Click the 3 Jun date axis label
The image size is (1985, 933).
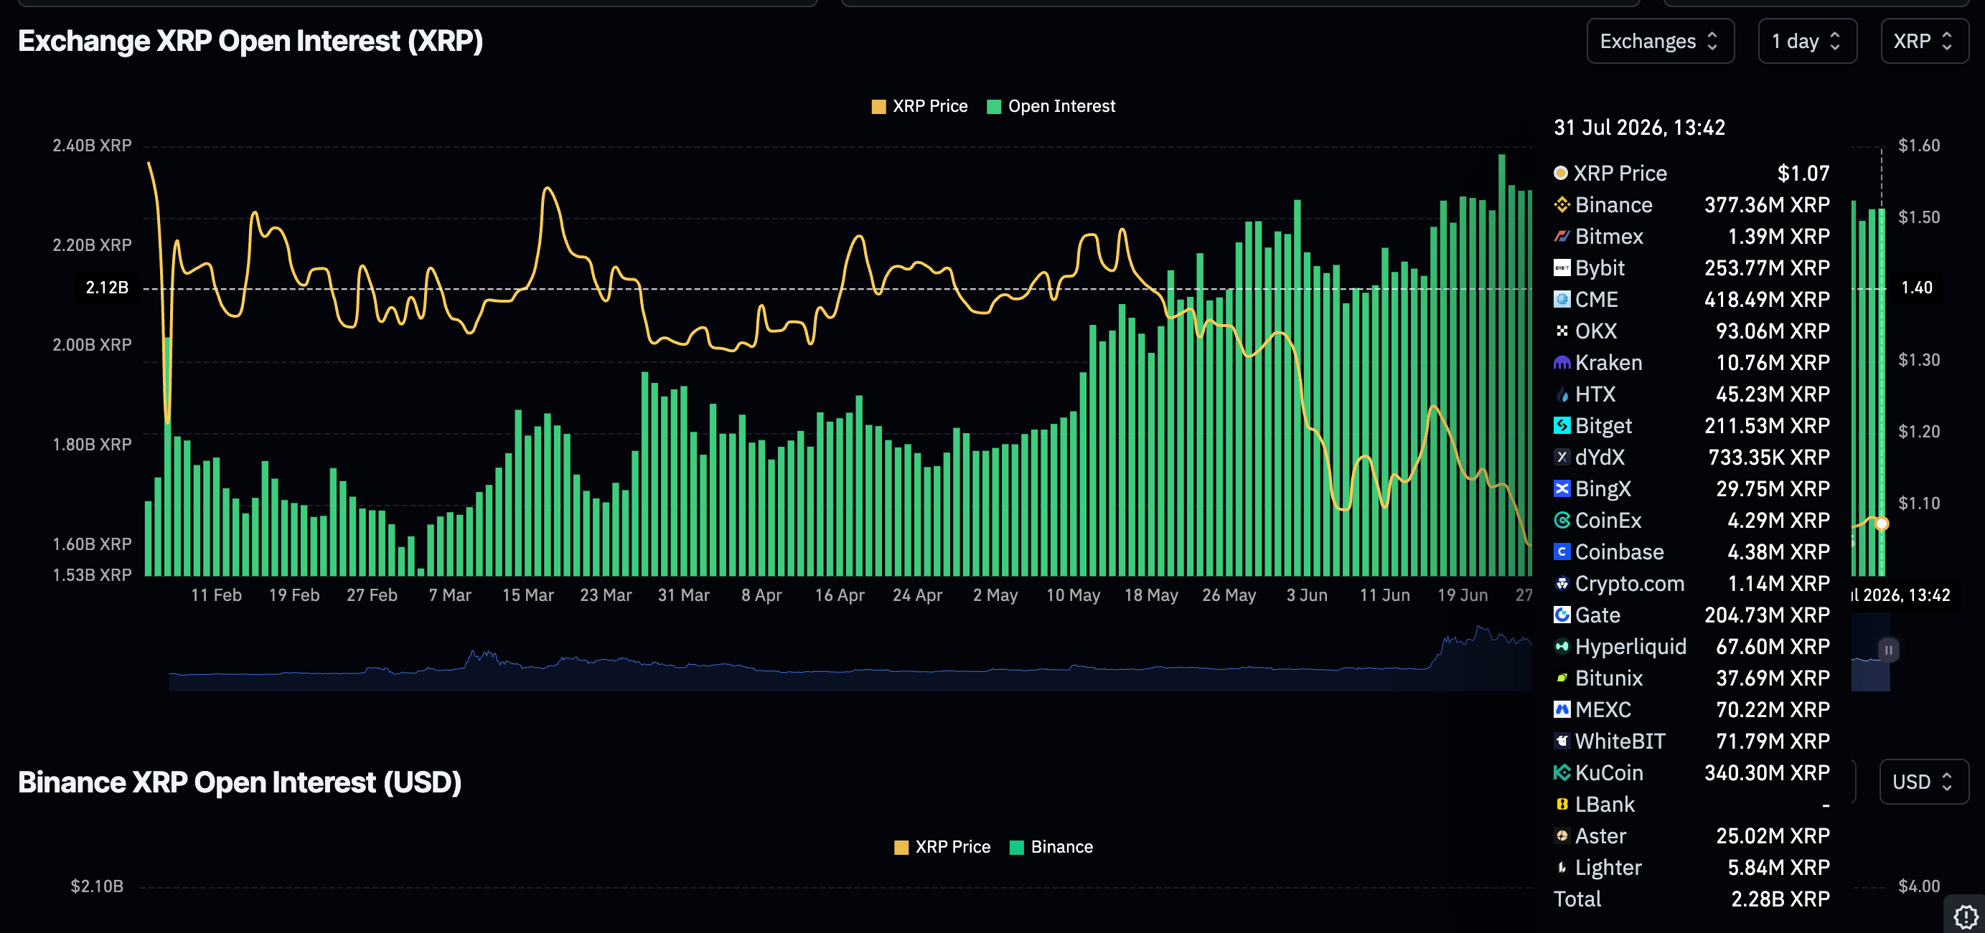coord(1307,595)
